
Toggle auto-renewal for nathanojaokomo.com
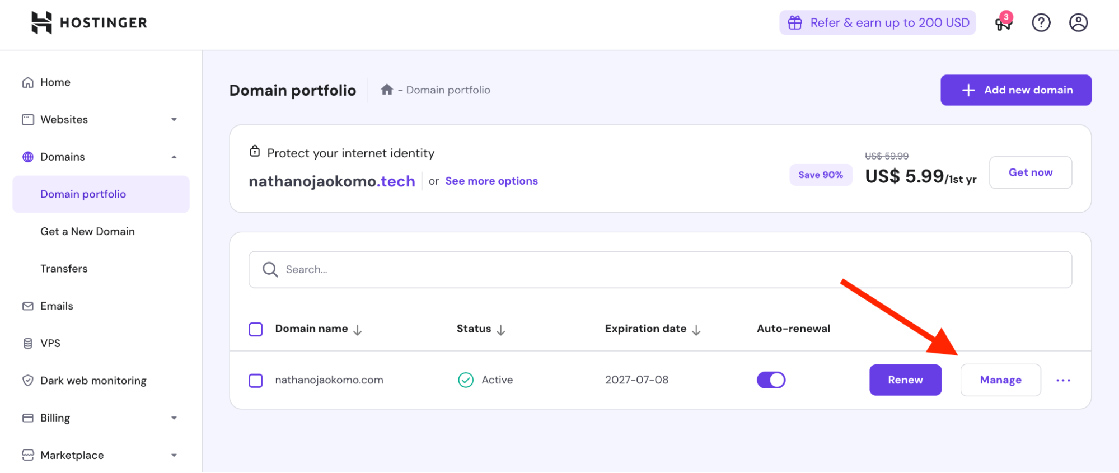pos(771,380)
